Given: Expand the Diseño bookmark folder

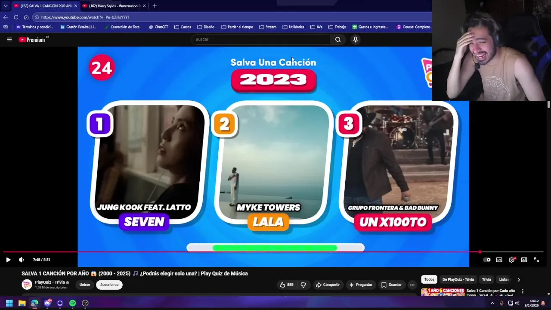Looking at the screenshot, I should point(206,27).
